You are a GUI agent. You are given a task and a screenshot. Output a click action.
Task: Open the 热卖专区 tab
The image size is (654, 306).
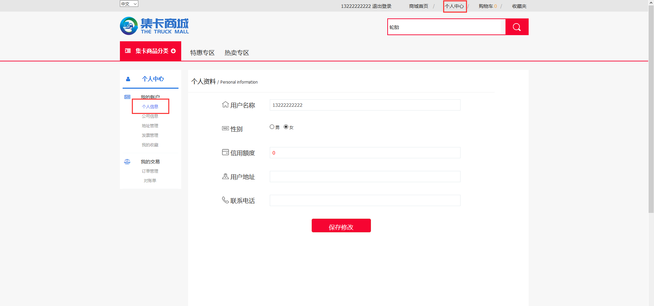[x=237, y=53]
